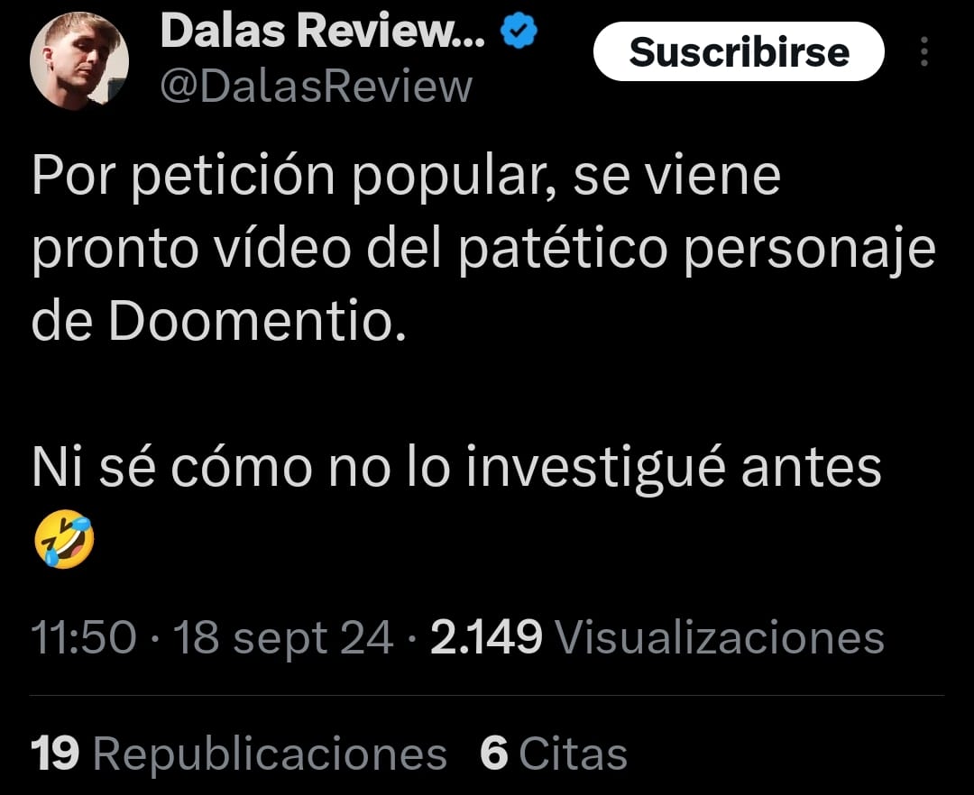Click the Republicaciones label text
The width and height of the screenshot is (974, 795).
click(x=270, y=755)
